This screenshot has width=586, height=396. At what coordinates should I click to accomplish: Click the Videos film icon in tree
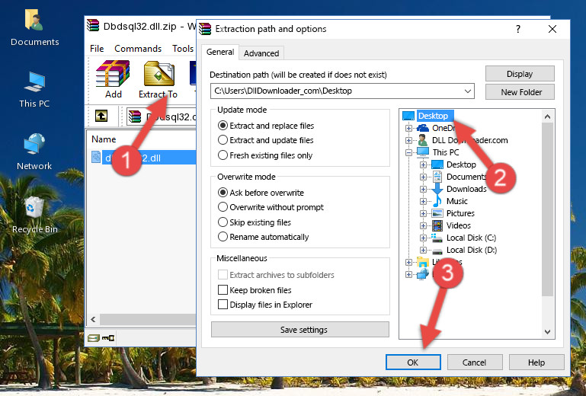tap(437, 225)
